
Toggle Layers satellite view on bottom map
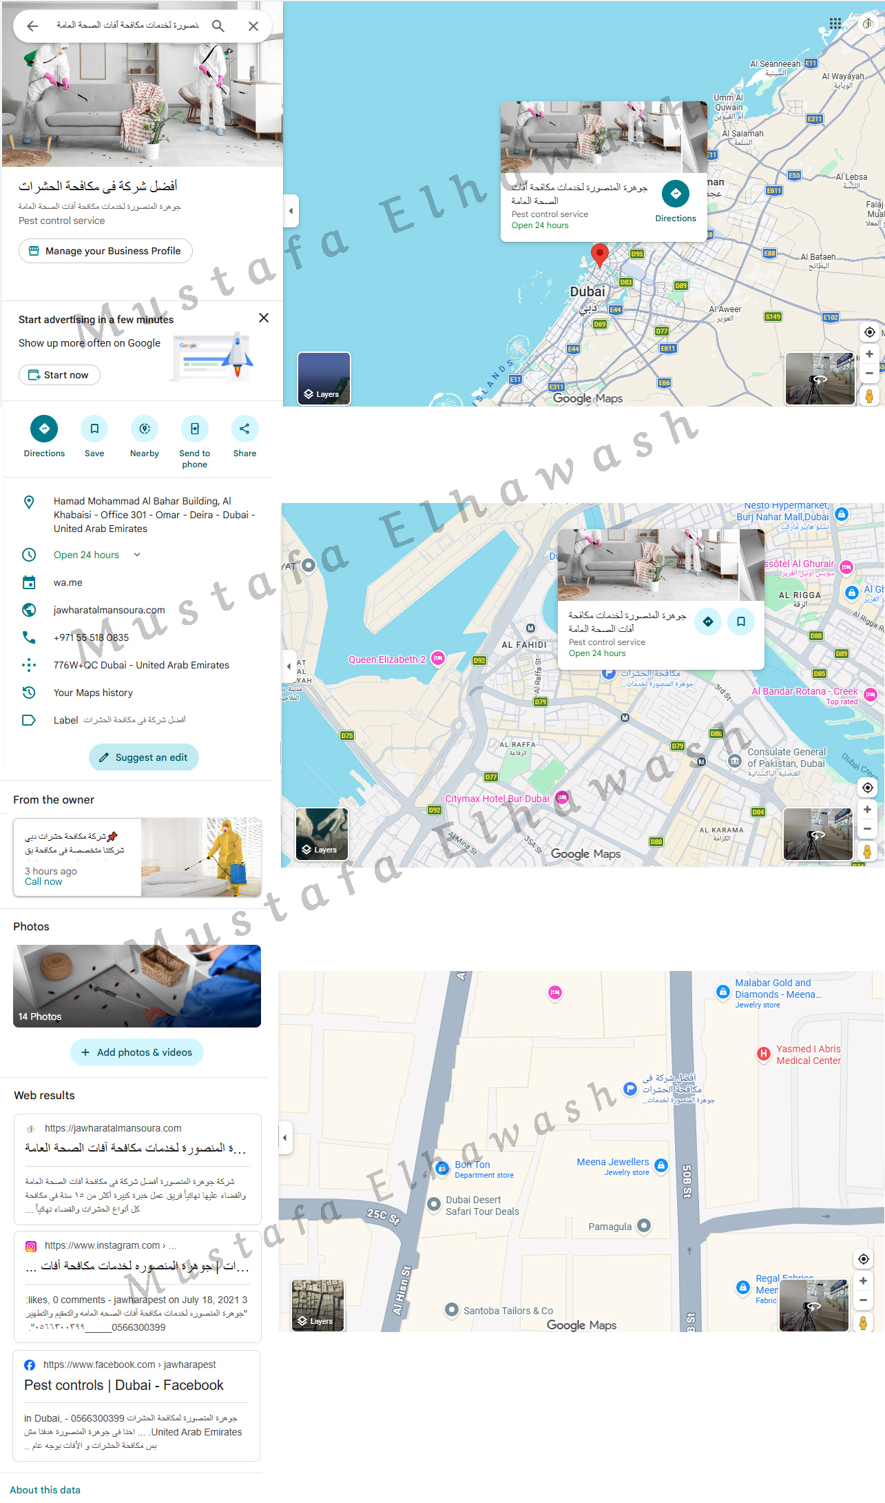tap(317, 1305)
